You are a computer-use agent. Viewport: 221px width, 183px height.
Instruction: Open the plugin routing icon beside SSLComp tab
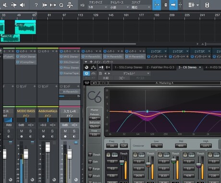[93, 67]
